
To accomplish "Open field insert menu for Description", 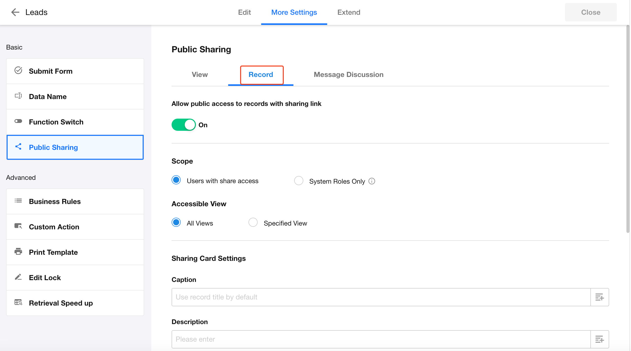I will click(x=599, y=339).
